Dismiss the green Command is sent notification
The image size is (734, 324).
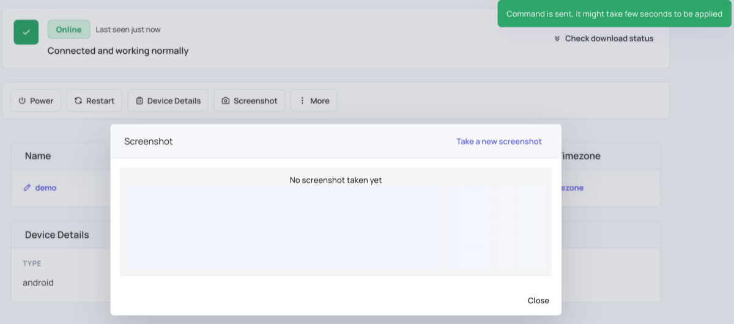pos(614,13)
